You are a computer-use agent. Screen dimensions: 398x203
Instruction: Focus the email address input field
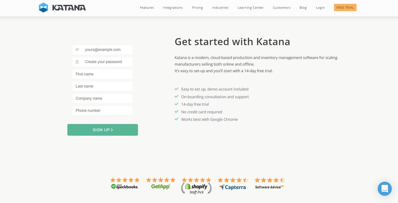point(103,50)
